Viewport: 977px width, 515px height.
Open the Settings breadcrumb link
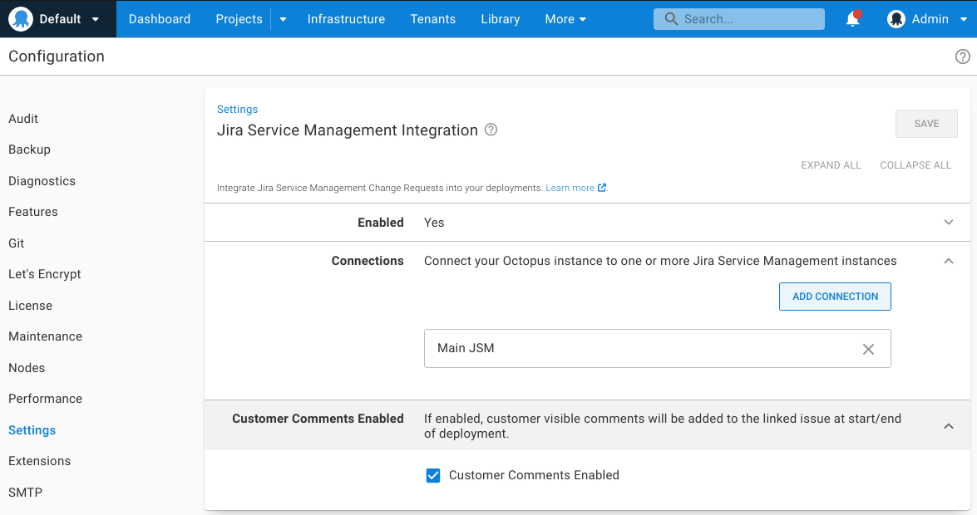click(237, 109)
